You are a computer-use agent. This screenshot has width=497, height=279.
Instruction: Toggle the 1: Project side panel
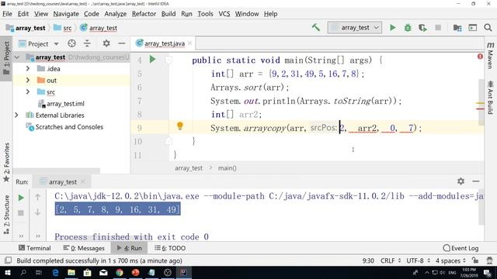click(6, 58)
